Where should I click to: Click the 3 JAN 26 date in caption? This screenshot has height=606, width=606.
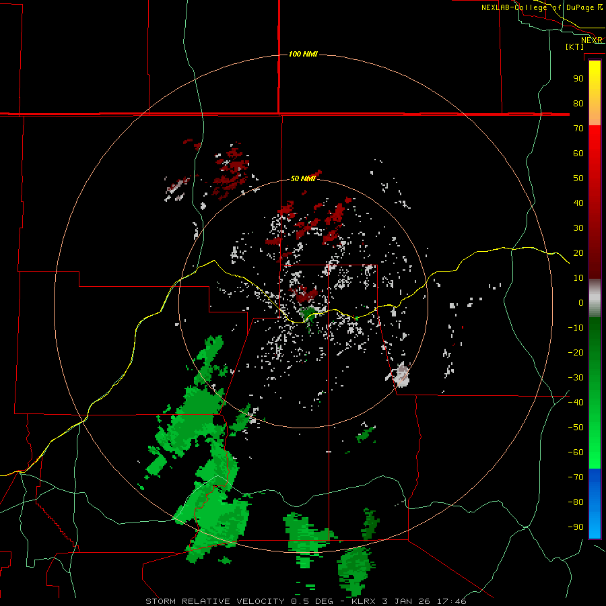pyautogui.click(x=406, y=601)
